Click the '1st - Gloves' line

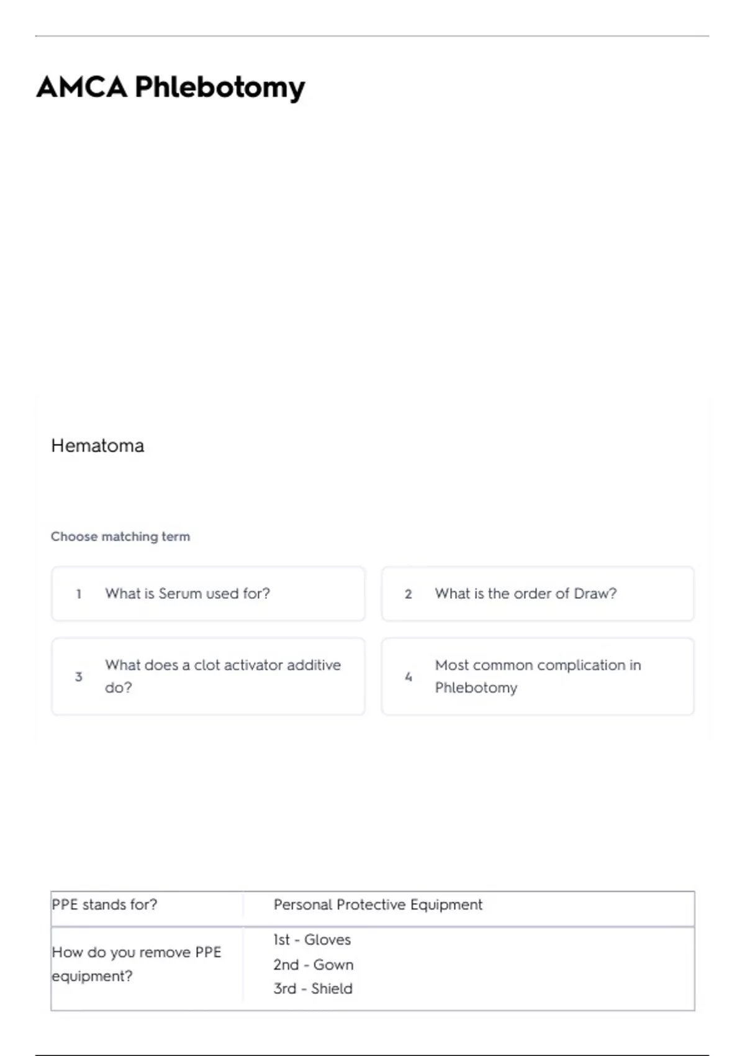[x=312, y=940]
